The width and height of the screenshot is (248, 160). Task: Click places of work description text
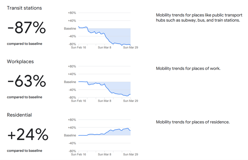tap(188, 69)
